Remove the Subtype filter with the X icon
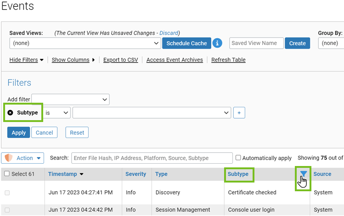This screenshot has height=216, width=344. 10,113
